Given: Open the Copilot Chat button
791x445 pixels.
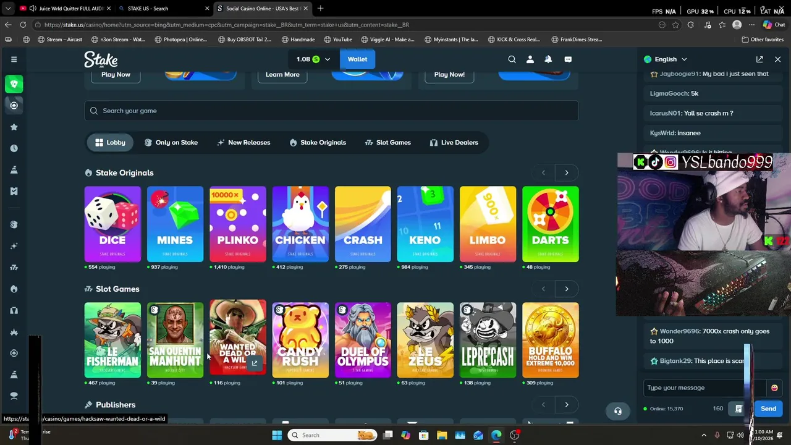Looking at the screenshot, I should tap(773, 25).
